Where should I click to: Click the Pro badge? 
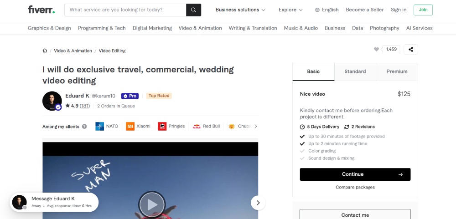pyautogui.click(x=130, y=96)
